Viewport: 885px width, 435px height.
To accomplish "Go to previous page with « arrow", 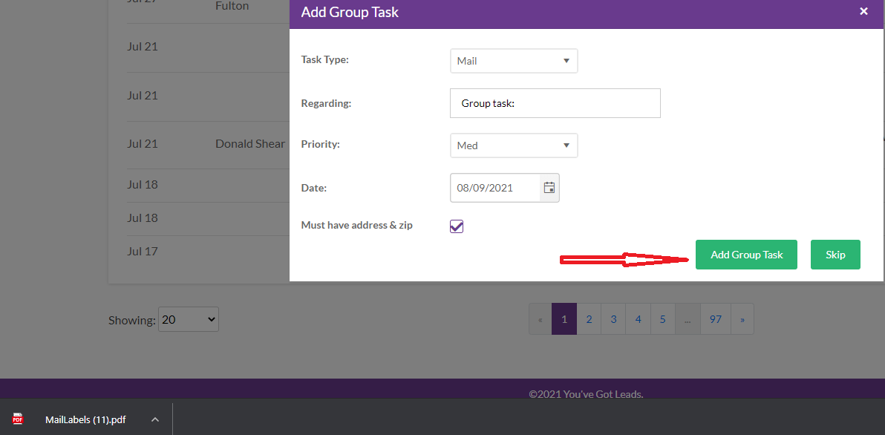I will [541, 319].
